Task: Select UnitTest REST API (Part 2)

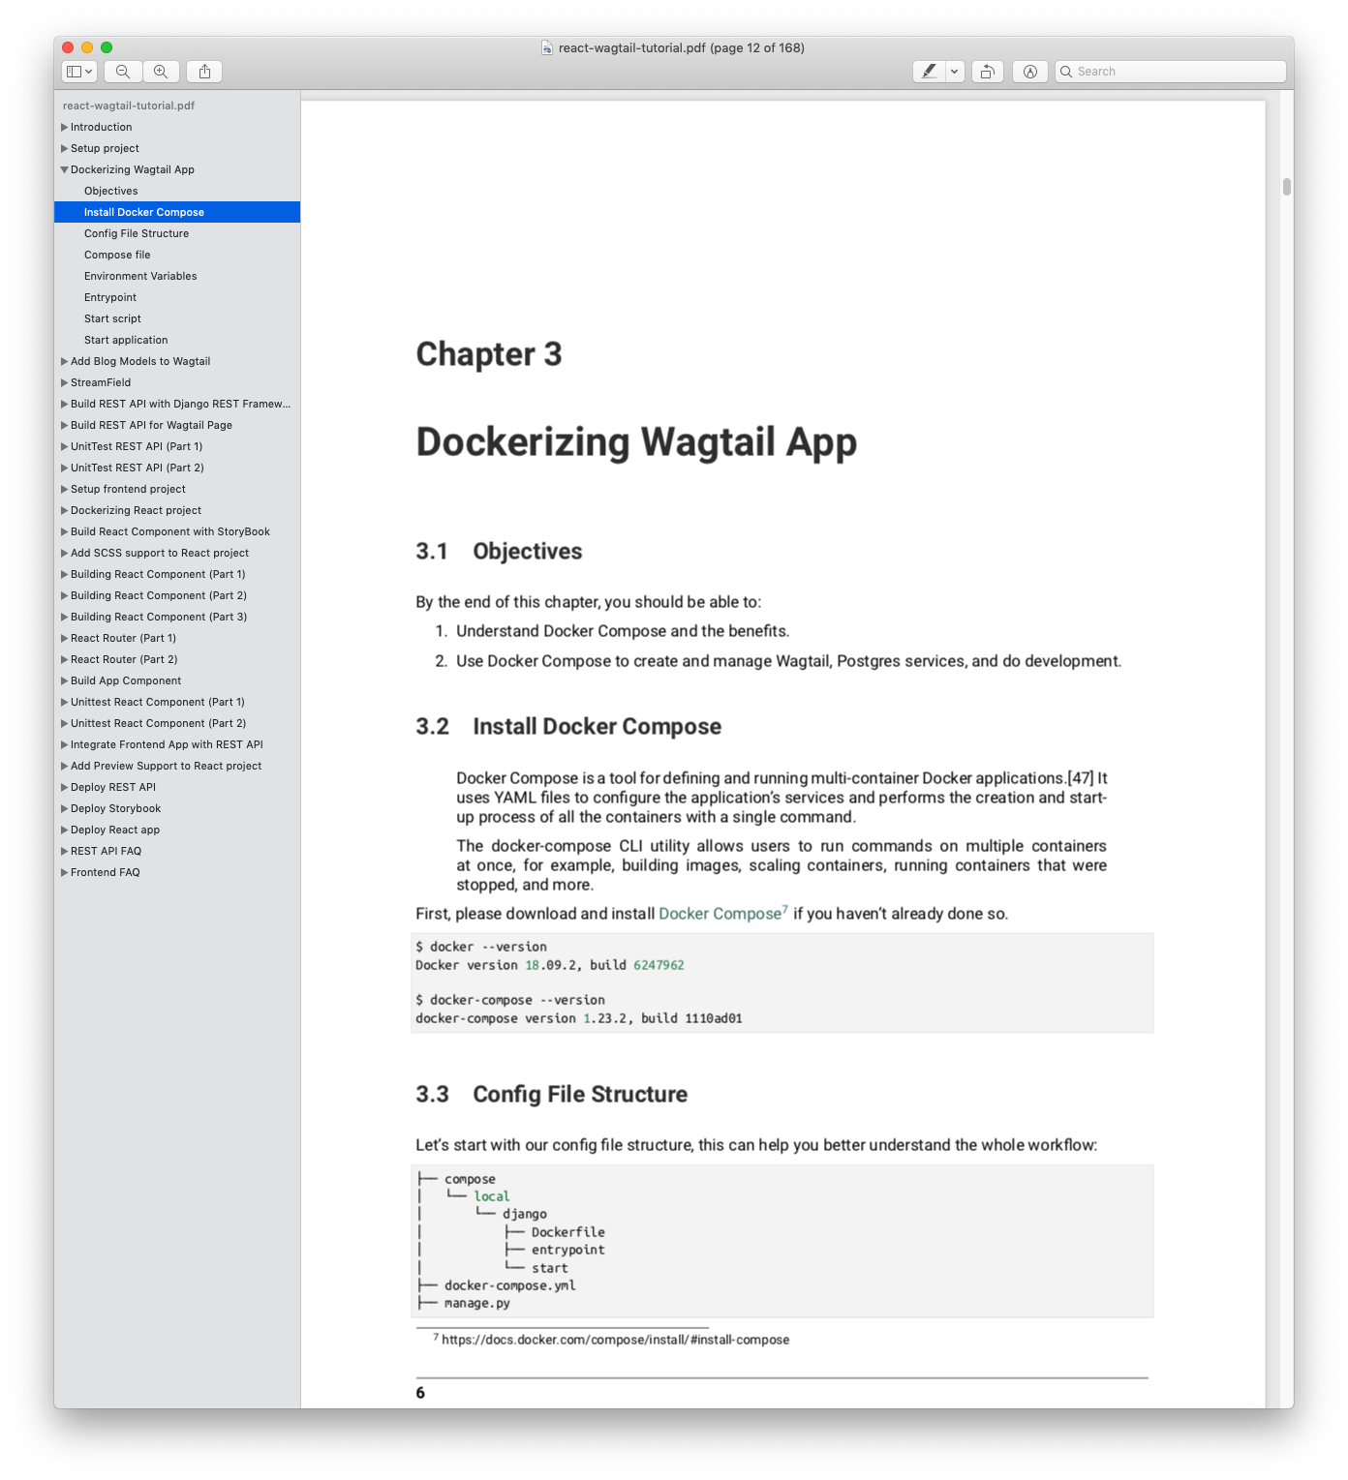Action: [x=177, y=468]
